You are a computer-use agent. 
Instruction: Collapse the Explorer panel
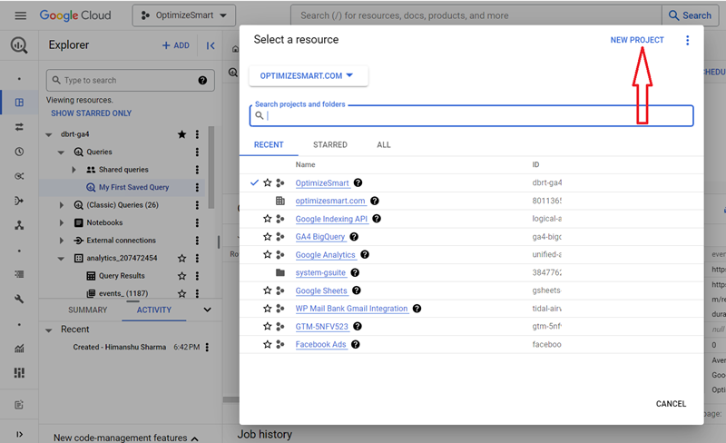coord(211,45)
